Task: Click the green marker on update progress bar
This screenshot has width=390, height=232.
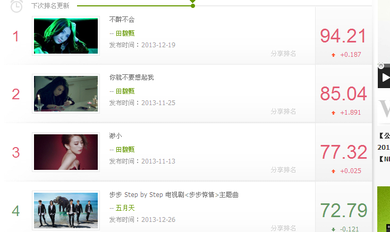Action: [193, 4]
